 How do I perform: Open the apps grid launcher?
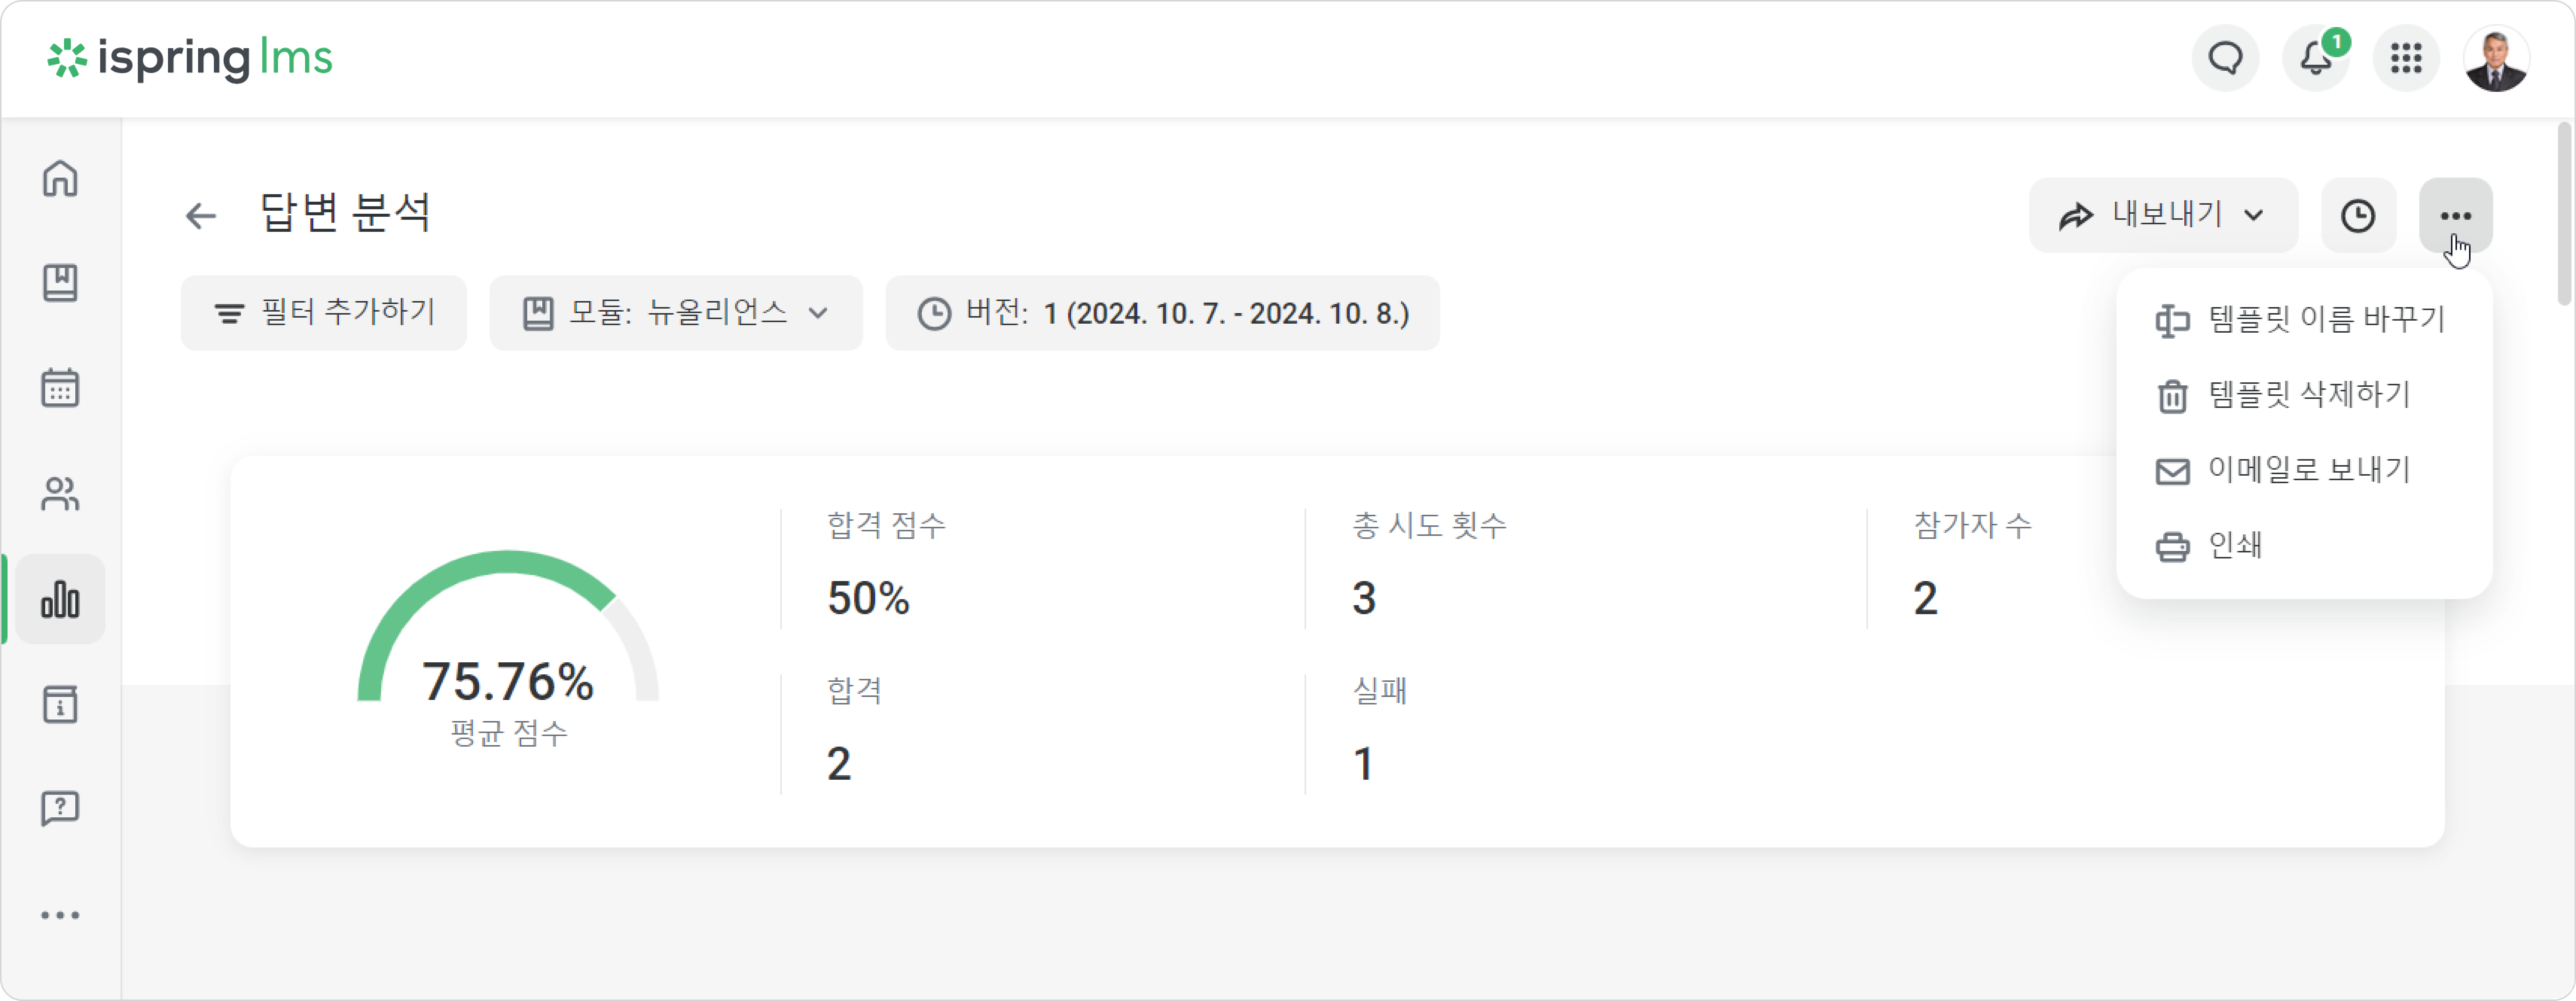(2406, 58)
